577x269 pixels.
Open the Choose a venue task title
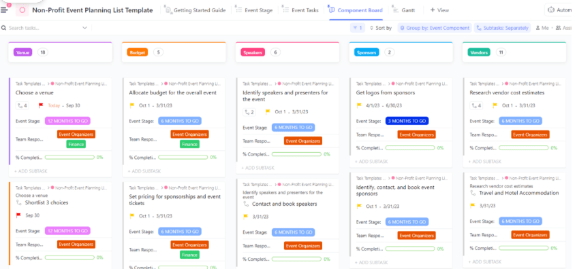(35, 93)
